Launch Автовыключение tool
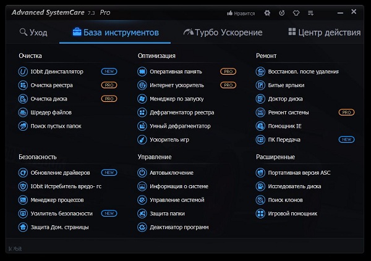The height and width of the screenshot is (261, 371). click(171, 173)
